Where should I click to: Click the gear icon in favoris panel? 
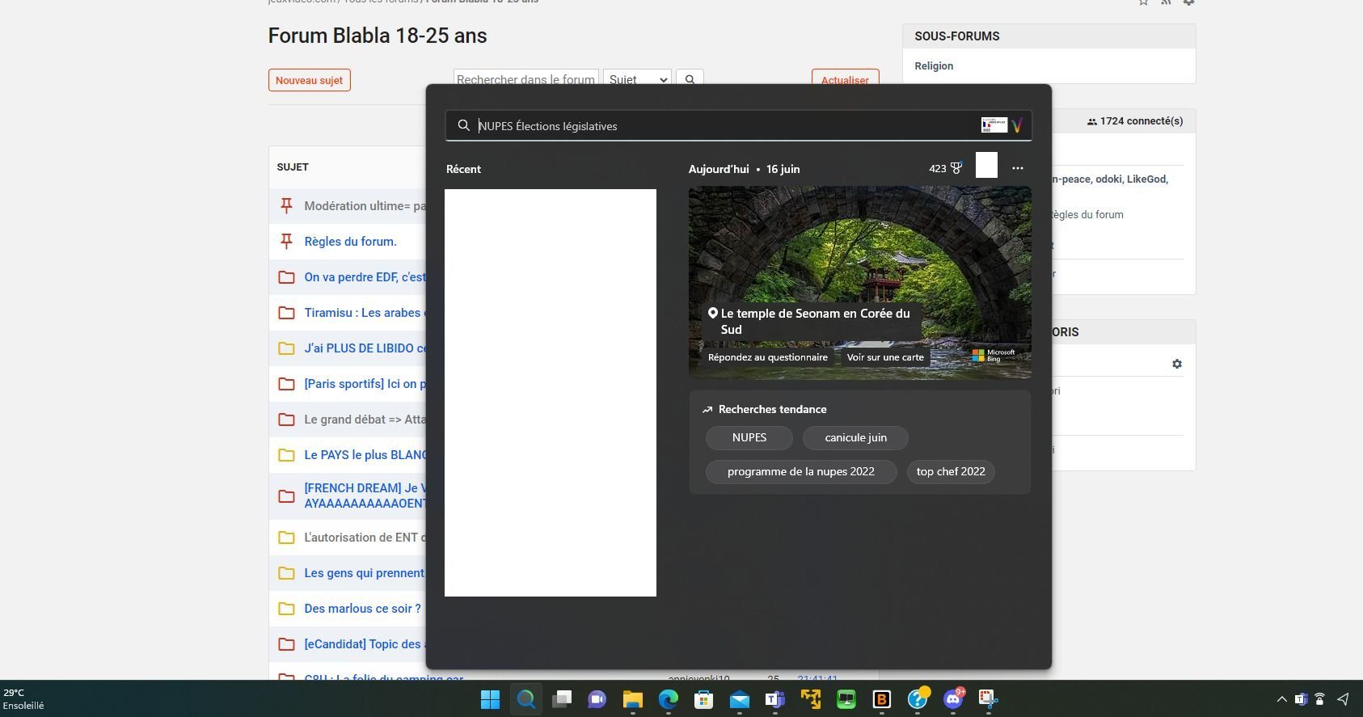coord(1176,364)
